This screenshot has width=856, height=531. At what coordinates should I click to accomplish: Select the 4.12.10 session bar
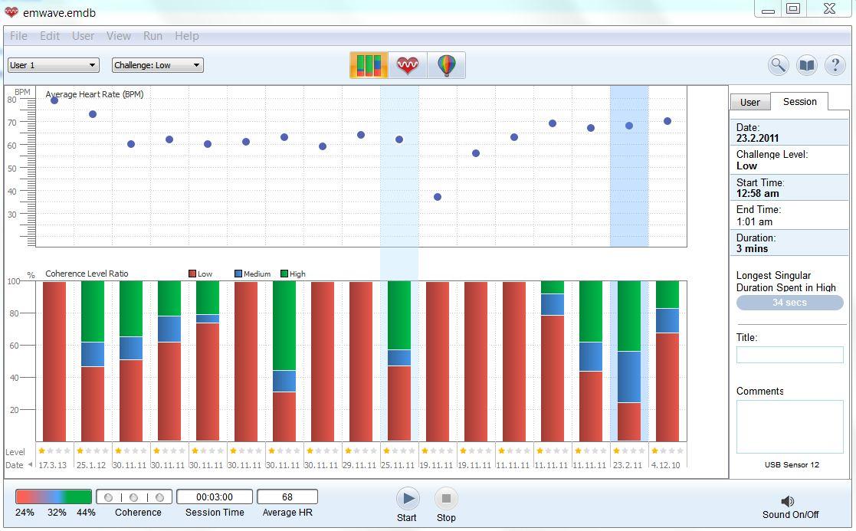(667, 361)
